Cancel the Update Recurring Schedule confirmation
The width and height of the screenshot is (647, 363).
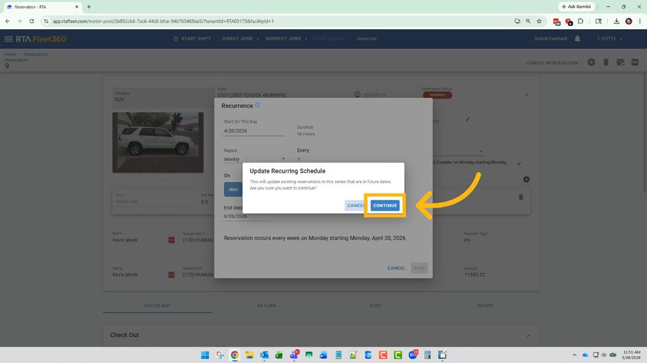coord(356,205)
